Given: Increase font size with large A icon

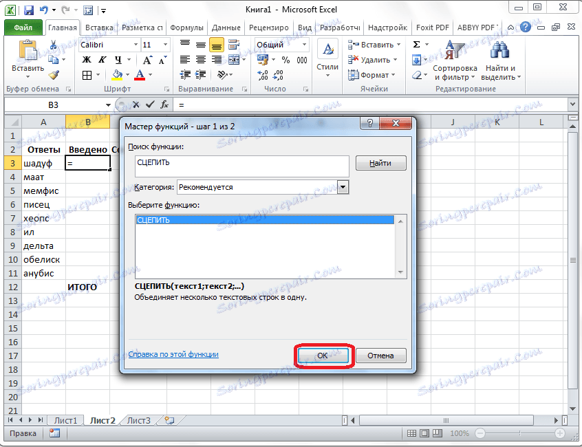Looking at the screenshot, I should [x=147, y=60].
